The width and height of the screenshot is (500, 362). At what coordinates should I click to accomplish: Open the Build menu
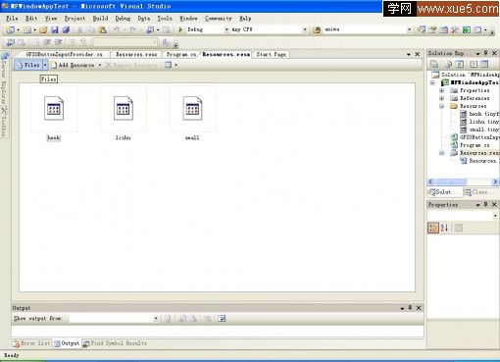pos(100,19)
